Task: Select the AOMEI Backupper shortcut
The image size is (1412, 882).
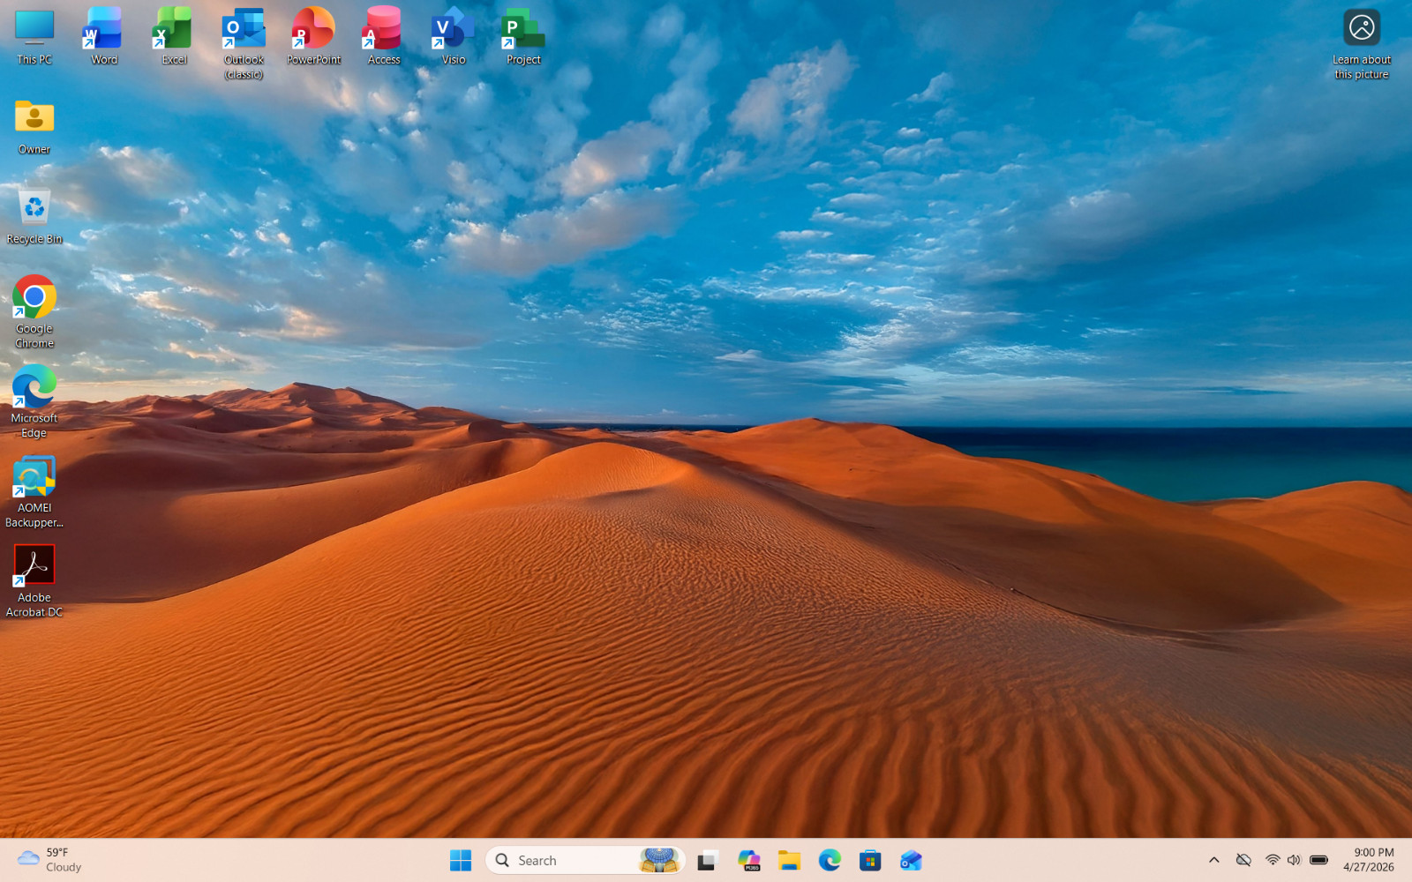Action: point(34,492)
